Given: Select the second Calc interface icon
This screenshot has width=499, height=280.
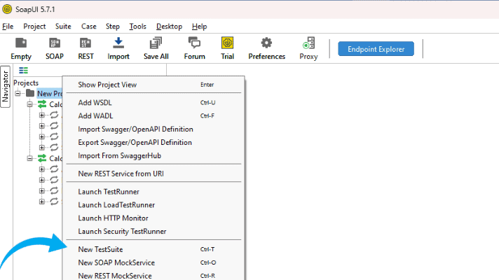Looking at the screenshot, I should pyautogui.click(x=42, y=158).
